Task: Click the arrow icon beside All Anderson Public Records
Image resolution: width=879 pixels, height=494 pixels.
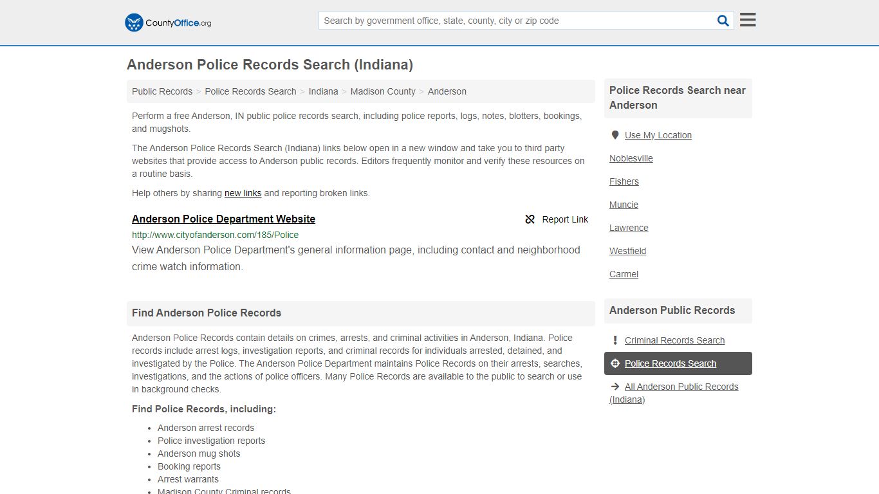Action: (x=615, y=387)
